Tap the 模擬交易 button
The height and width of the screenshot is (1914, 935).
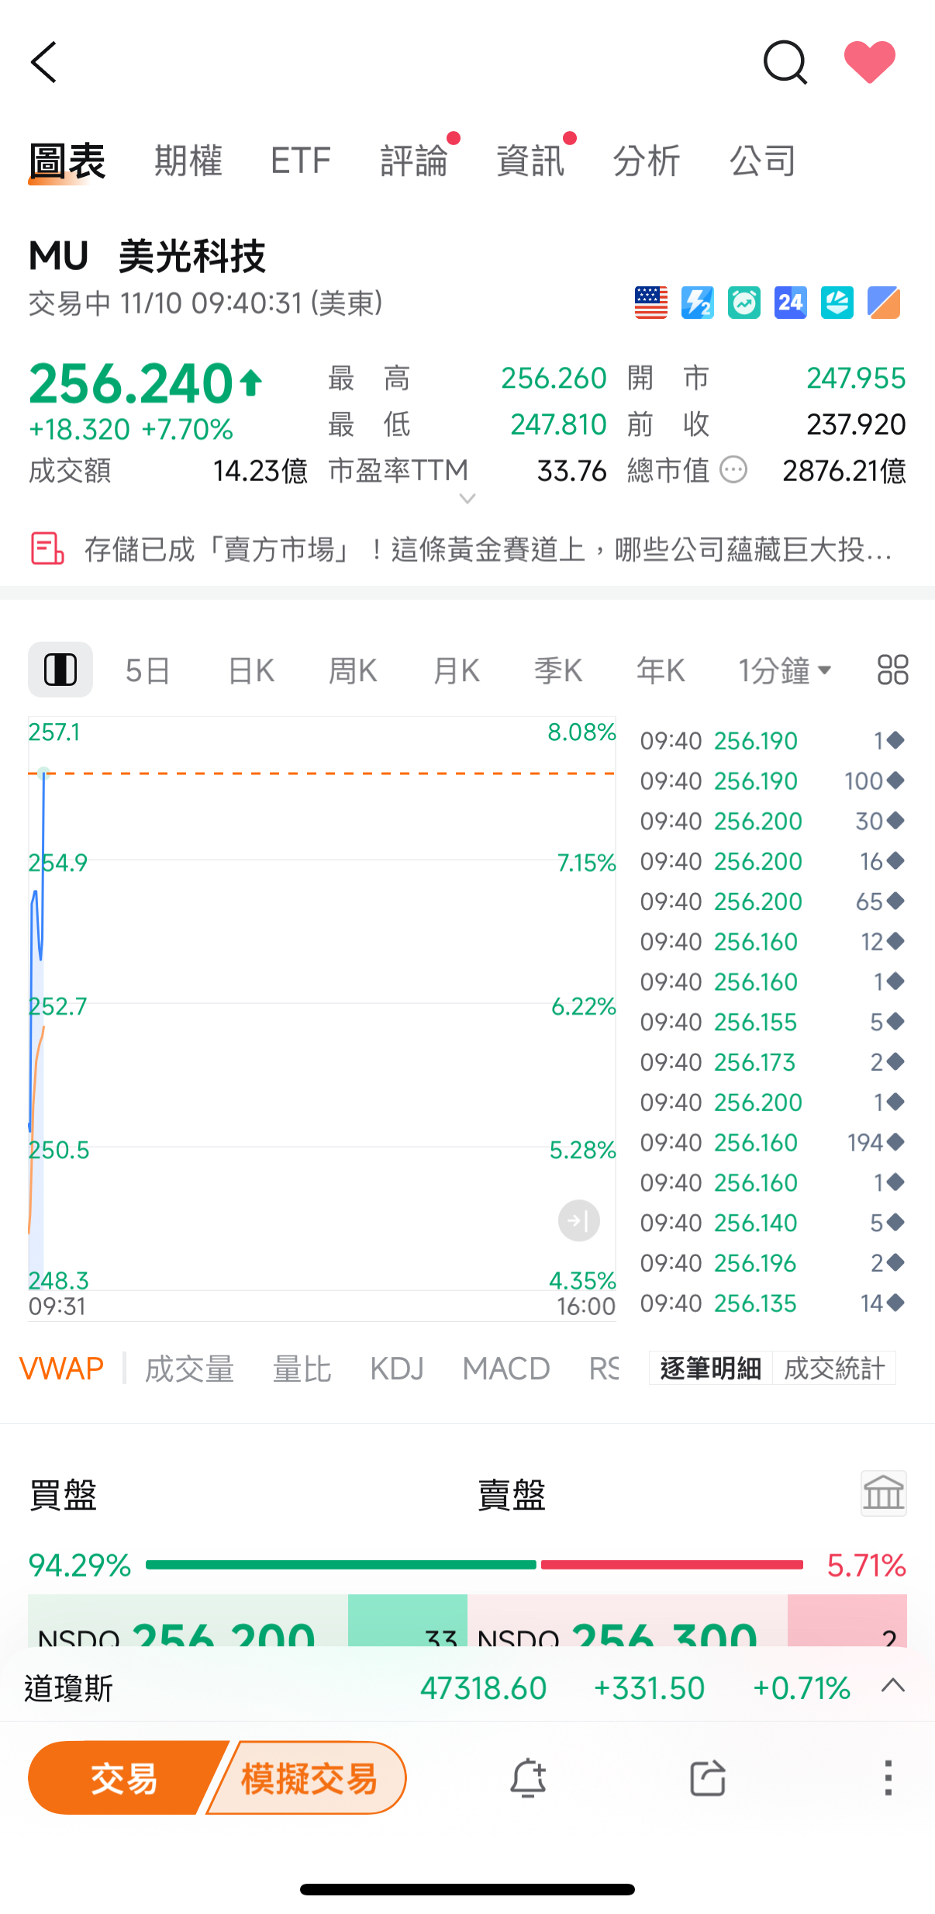(309, 1777)
